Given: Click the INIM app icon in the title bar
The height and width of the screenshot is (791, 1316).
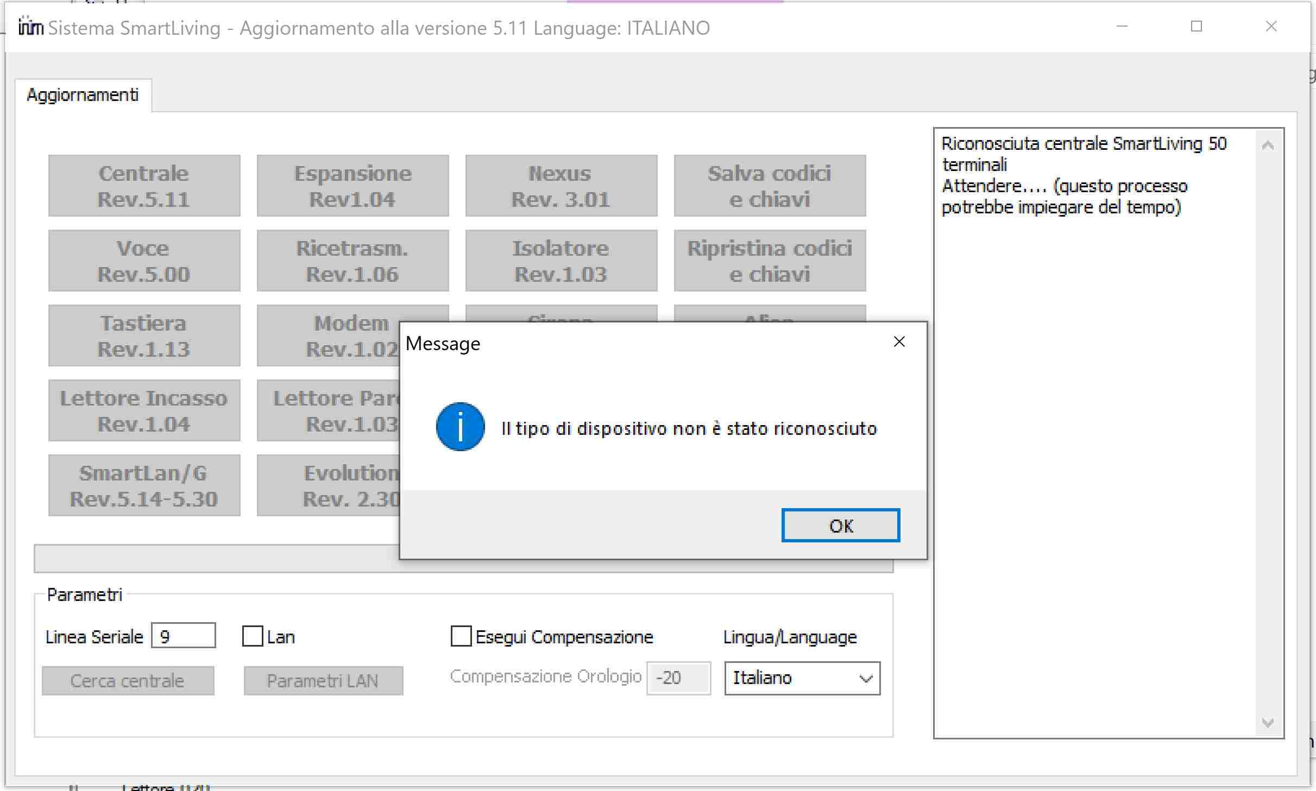Looking at the screenshot, I should coord(30,27).
